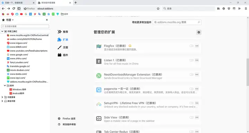
Task: Select the 插件 category
Action: 63,55
